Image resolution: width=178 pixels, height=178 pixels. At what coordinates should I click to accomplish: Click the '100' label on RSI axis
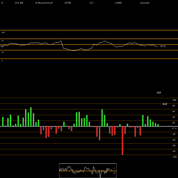coord(3,32)
